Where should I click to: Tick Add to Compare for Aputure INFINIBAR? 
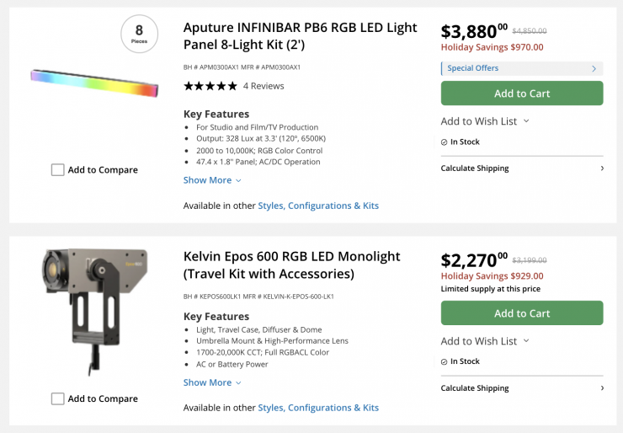pos(57,170)
